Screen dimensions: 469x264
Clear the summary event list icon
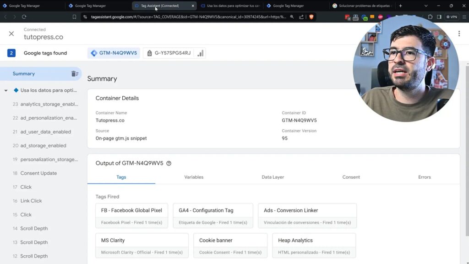point(75,74)
